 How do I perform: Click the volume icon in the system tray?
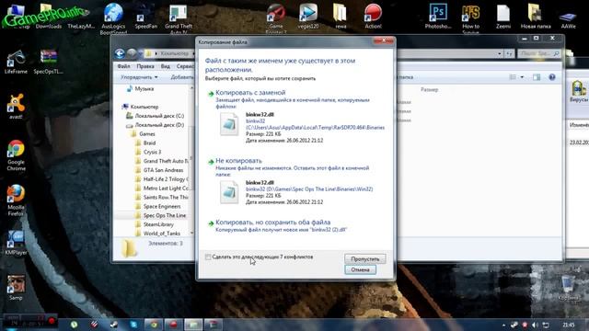pyautogui.click(x=536, y=325)
